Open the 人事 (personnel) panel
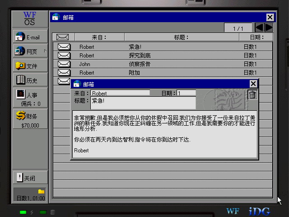 pyautogui.click(x=30, y=97)
